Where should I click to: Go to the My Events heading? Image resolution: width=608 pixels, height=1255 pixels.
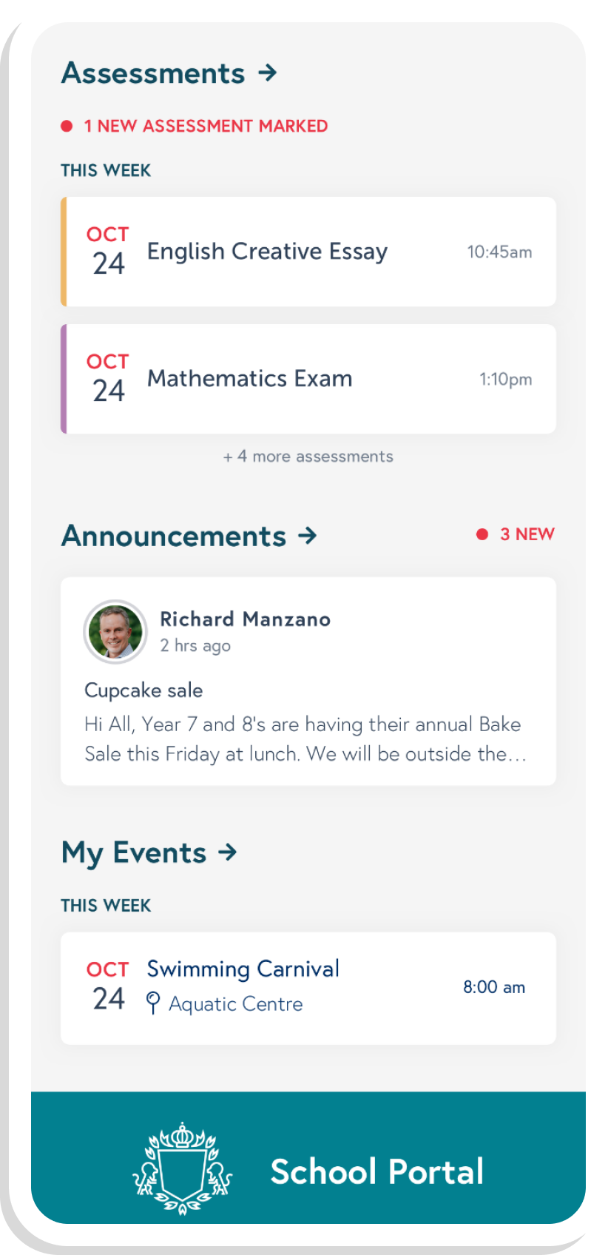point(134,852)
